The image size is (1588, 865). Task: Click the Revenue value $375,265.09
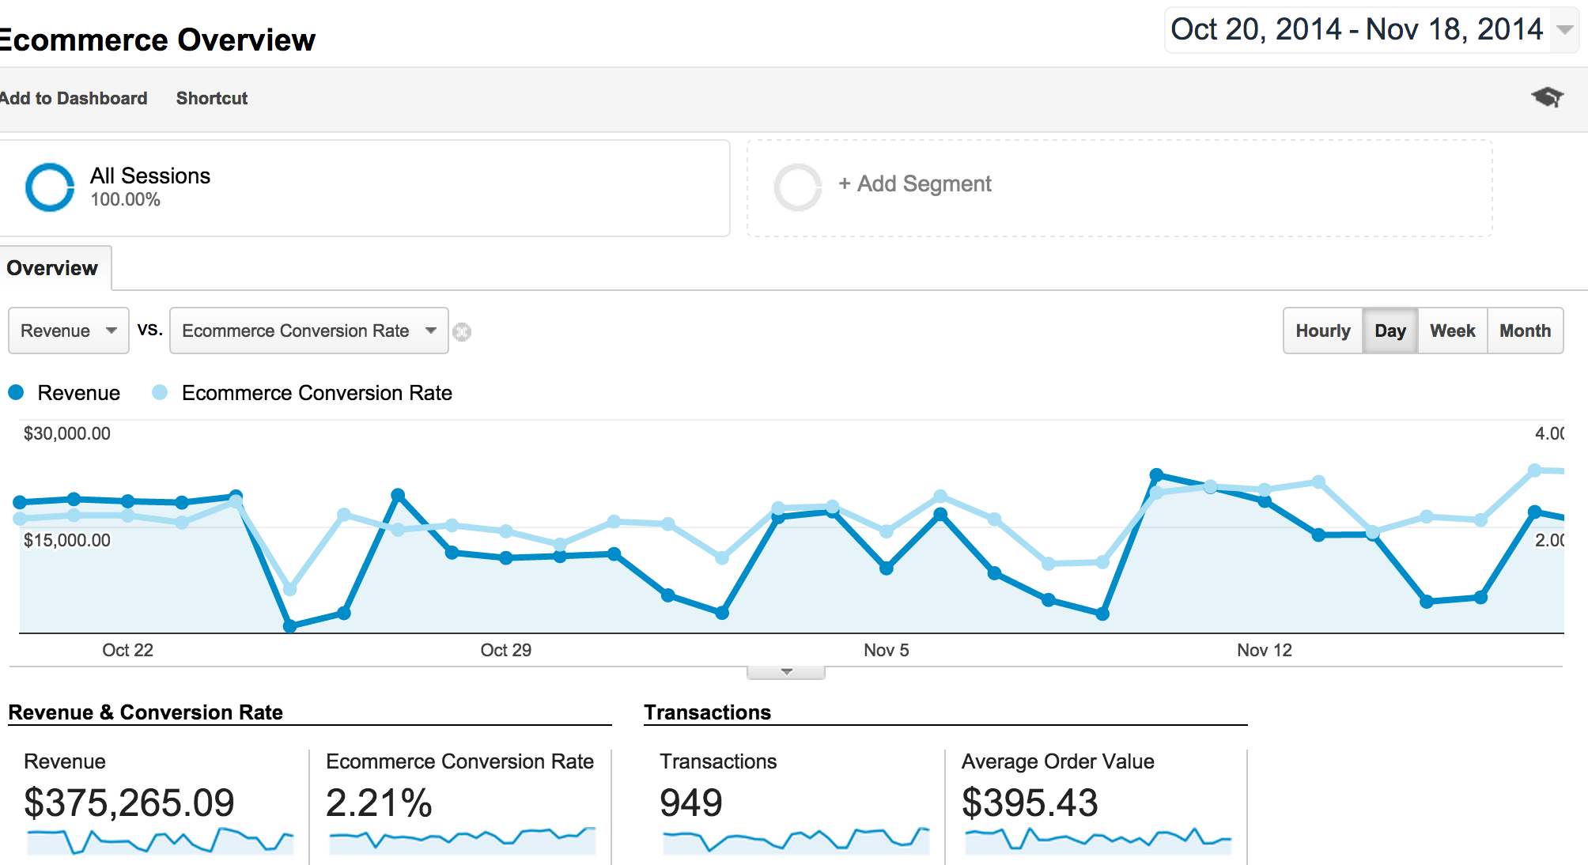[x=130, y=803]
